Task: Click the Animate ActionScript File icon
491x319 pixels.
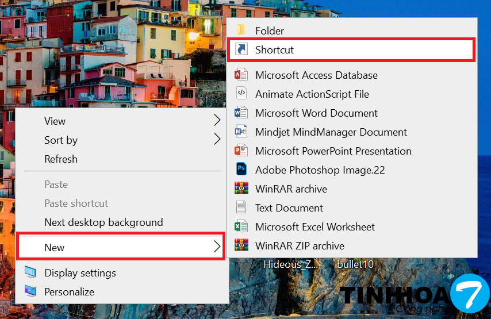Action: point(241,94)
